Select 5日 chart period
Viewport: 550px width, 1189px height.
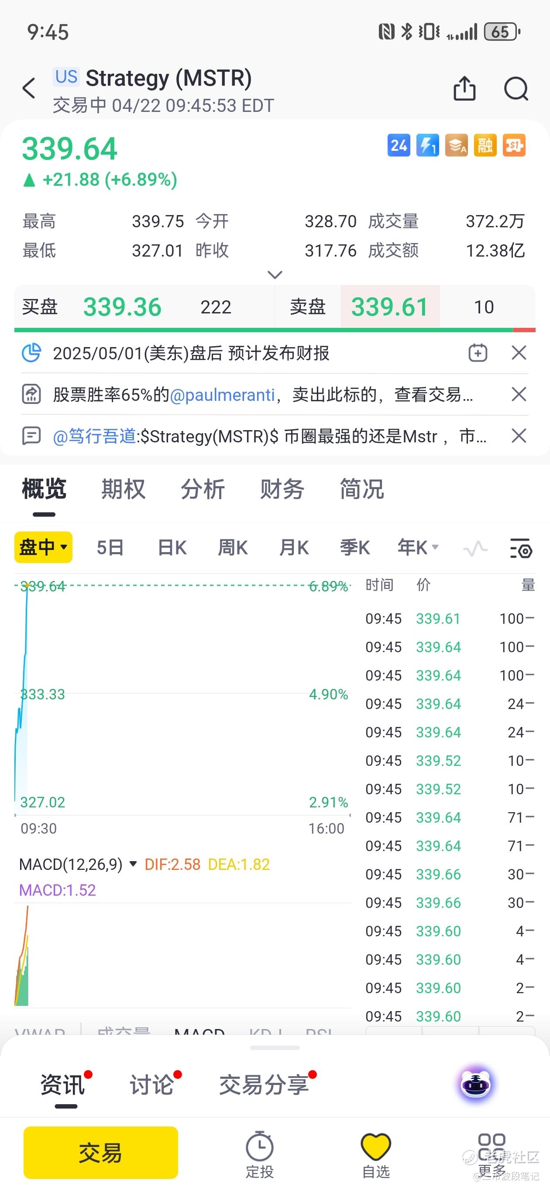pyautogui.click(x=110, y=548)
